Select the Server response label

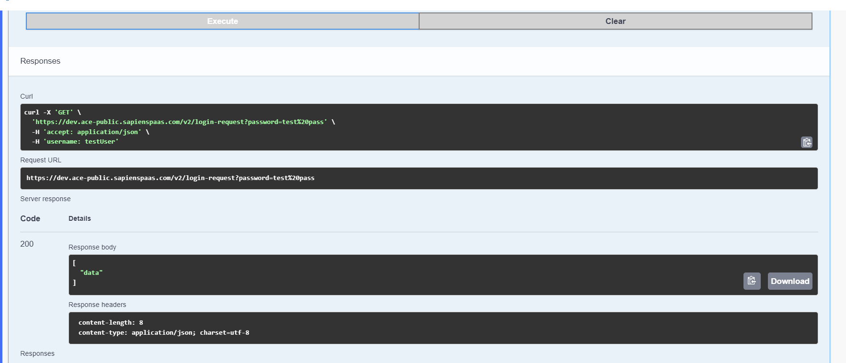[x=46, y=199]
